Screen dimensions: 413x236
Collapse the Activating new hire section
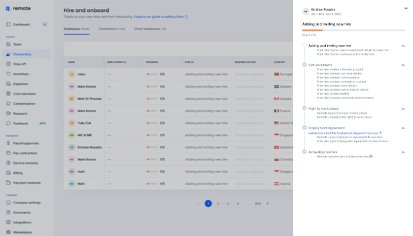click(x=403, y=152)
